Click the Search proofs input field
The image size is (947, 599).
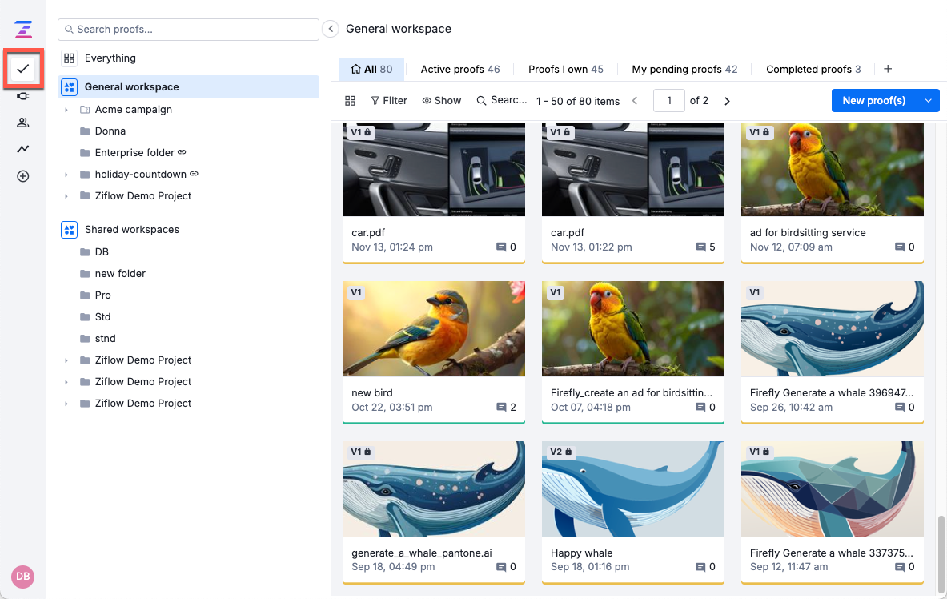tap(188, 30)
